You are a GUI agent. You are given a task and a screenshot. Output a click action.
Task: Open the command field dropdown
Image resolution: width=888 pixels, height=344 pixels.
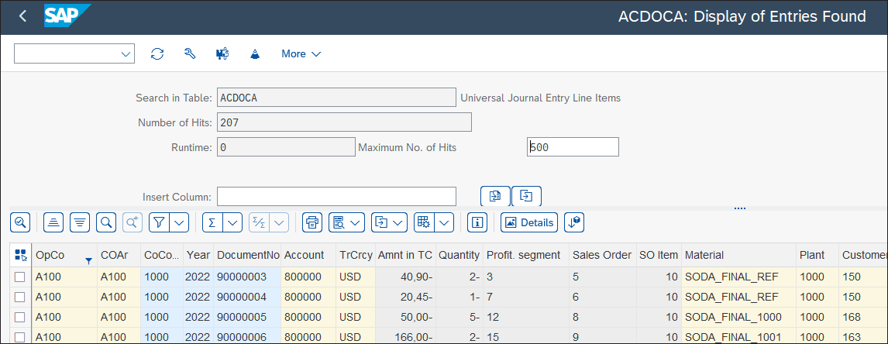(x=126, y=53)
